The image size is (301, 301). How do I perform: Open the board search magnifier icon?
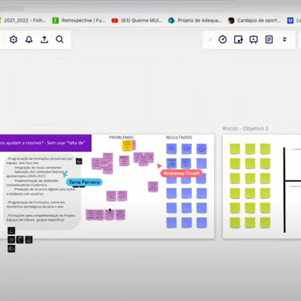tap(60, 40)
